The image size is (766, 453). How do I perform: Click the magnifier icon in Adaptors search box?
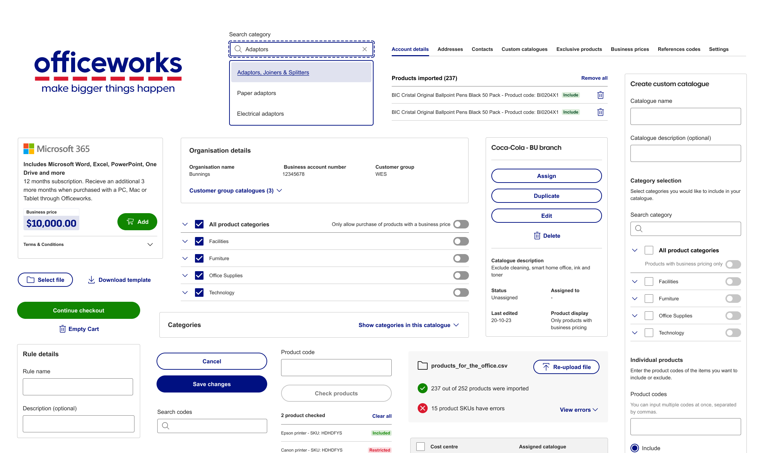238,49
